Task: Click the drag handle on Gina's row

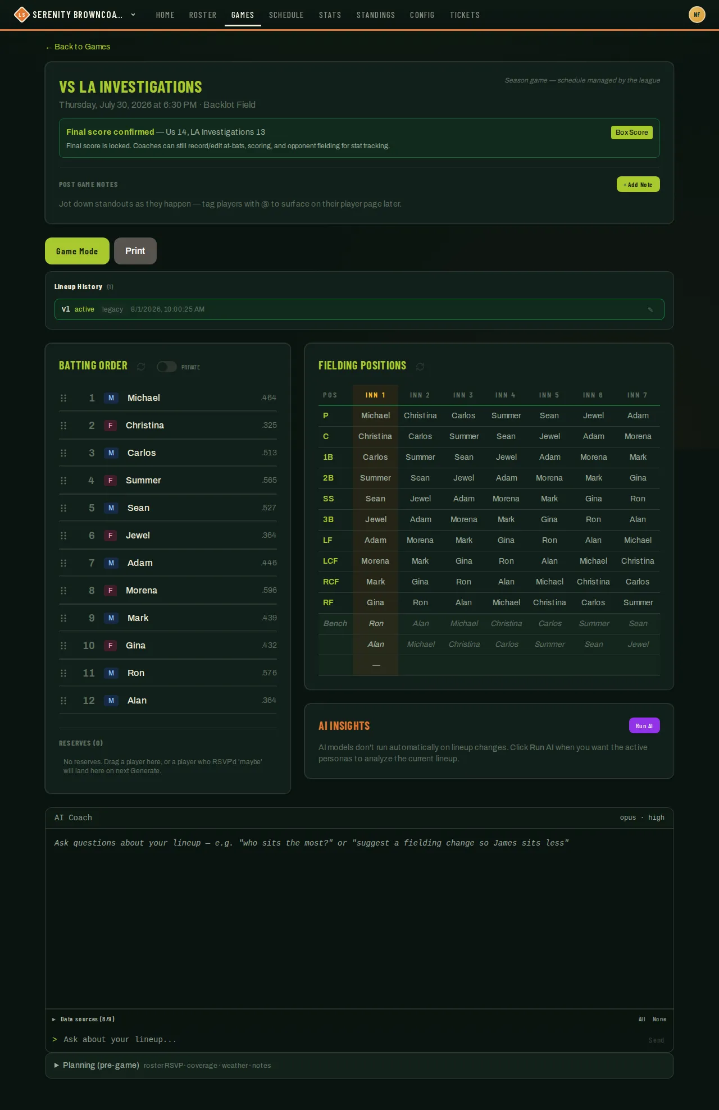Action: point(63,646)
